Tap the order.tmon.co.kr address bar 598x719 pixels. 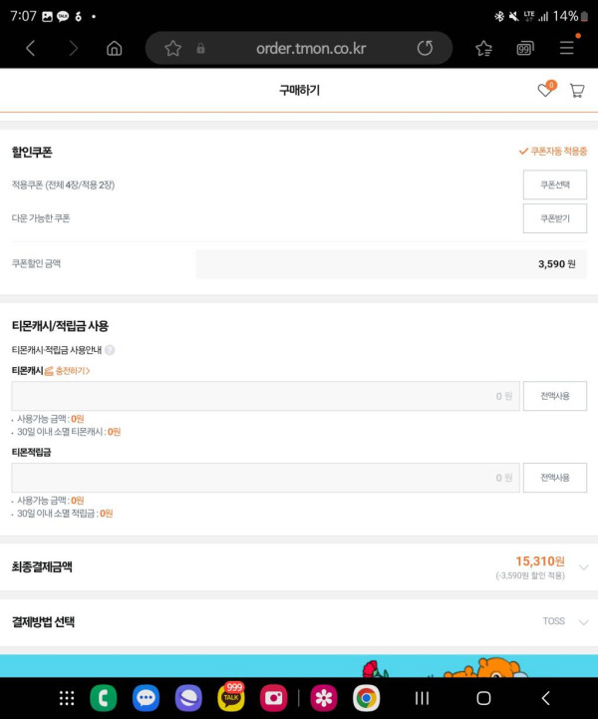[310, 48]
